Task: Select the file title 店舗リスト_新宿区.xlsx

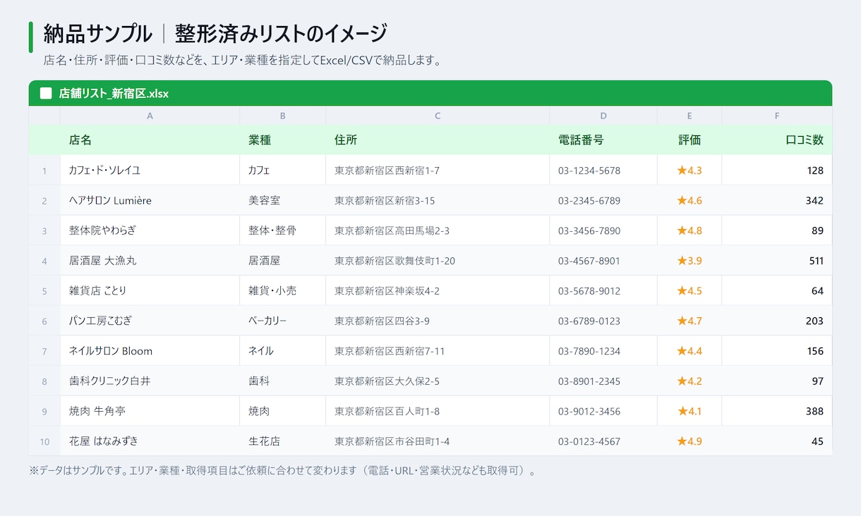Action: click(114, 93)
